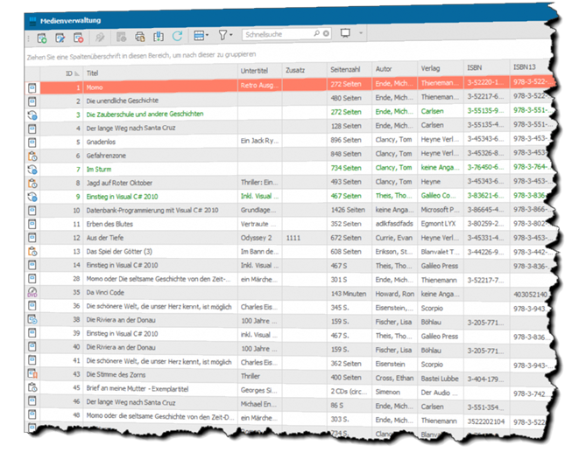The height and width of the screenshot is (473, 586).
Task: Click the author cell Howard, Ron
Action: click(395, 294)
